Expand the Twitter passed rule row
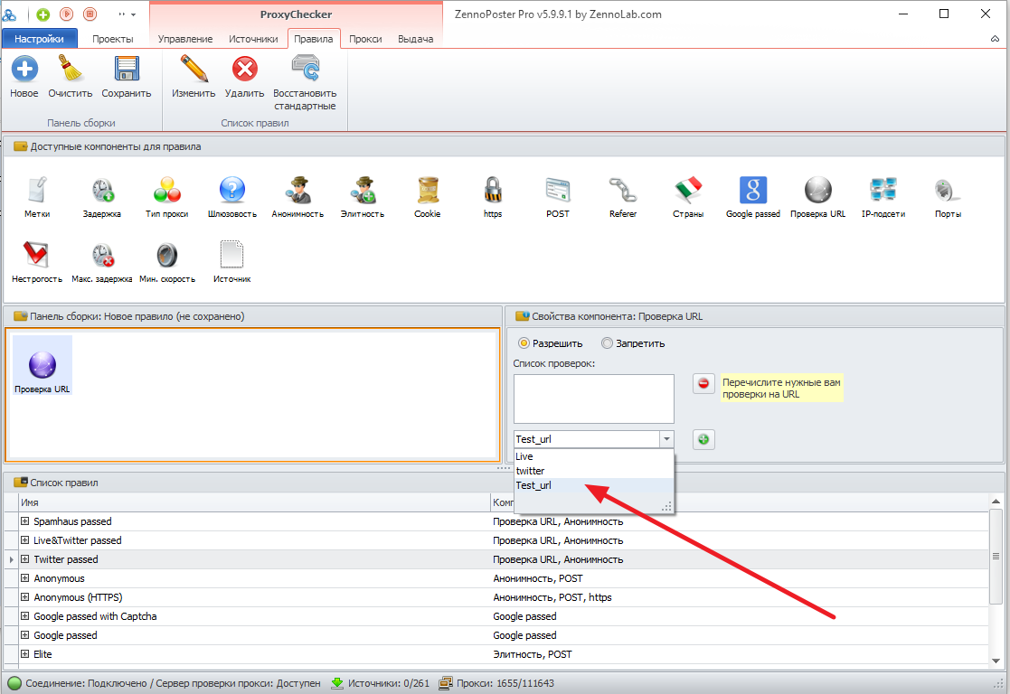The width and height of the screenshot is (1010, 694). point(25,558)
